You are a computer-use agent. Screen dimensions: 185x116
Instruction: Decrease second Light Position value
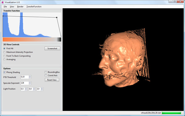coord(34,90)
